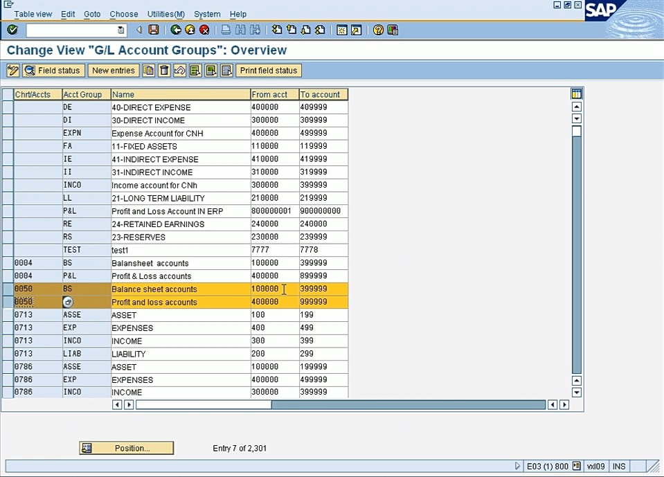Exit using the yellow up-arrow icon
The height and width of the screenshot is (477, 664).
click(190, 30)
